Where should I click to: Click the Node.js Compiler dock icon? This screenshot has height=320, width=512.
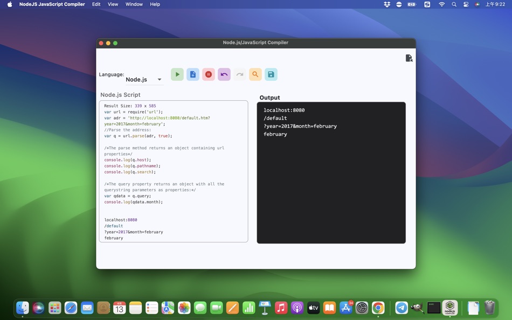tap(449, 308)
